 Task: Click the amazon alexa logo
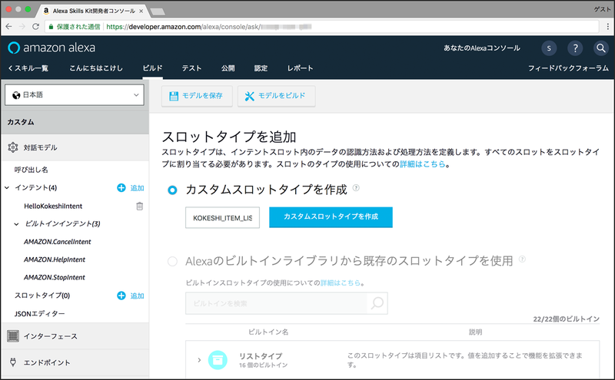pos(52,48)
